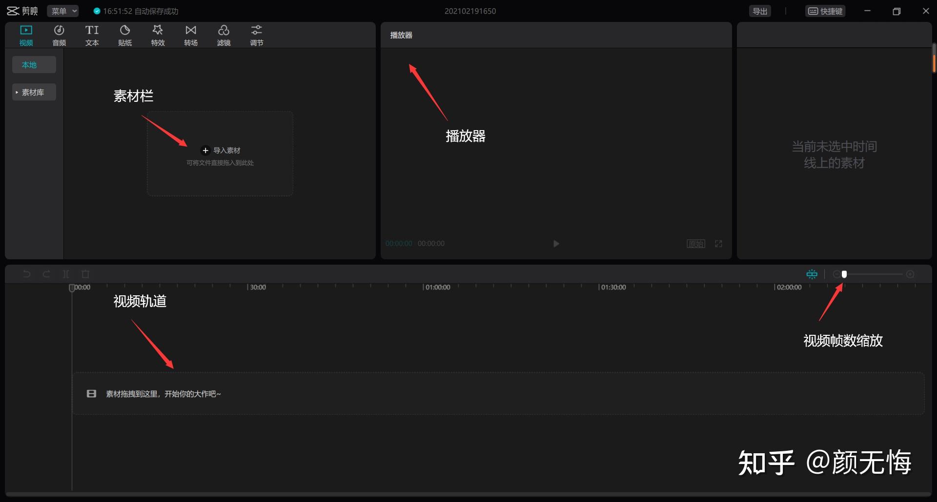Click the timeline zoom slider handle
This screenshot has height=502, width=937.
844,274
